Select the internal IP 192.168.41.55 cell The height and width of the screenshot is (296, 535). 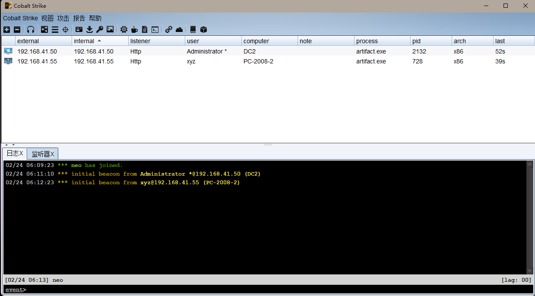(x=100, y=61)
